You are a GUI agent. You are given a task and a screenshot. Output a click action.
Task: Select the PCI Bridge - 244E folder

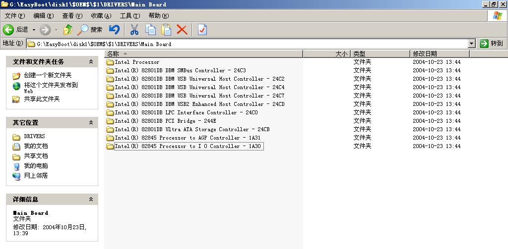(166, 121)
